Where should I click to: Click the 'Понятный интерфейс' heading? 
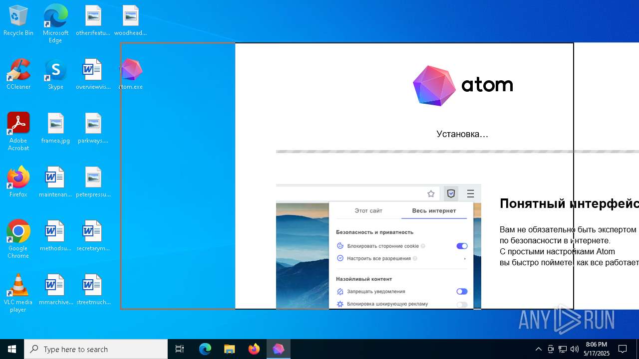click(569, 203)
